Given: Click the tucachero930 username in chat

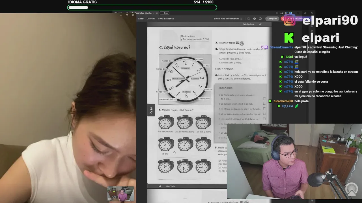Looking at the screenshot, I should click(x=283, y=101).
